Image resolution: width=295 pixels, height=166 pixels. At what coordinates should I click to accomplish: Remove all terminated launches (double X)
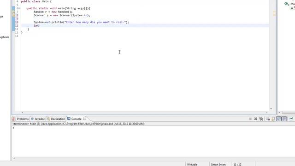[x=261, y=119]
